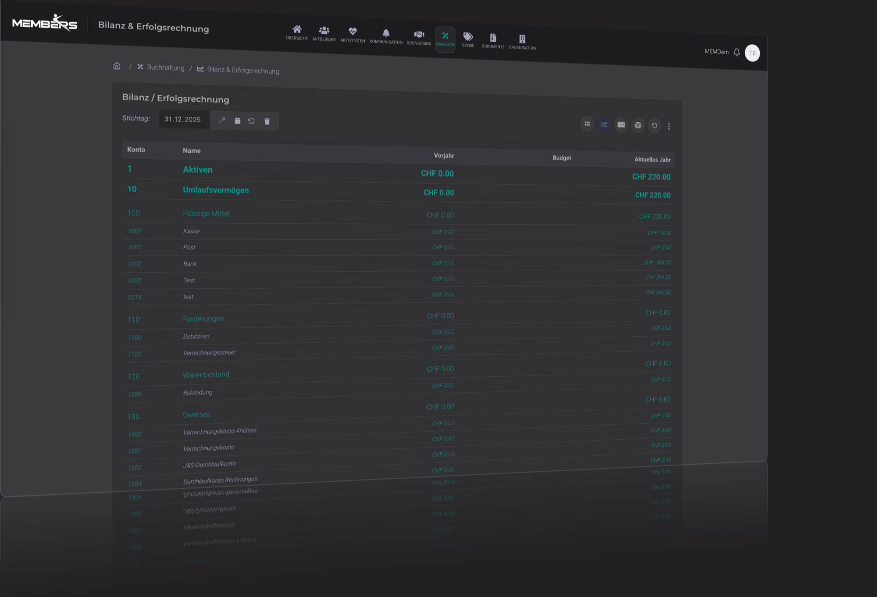Click the card layout round button
Image resolution: width=877 pixels, height=597 pixels.
(x=621, y=124)
